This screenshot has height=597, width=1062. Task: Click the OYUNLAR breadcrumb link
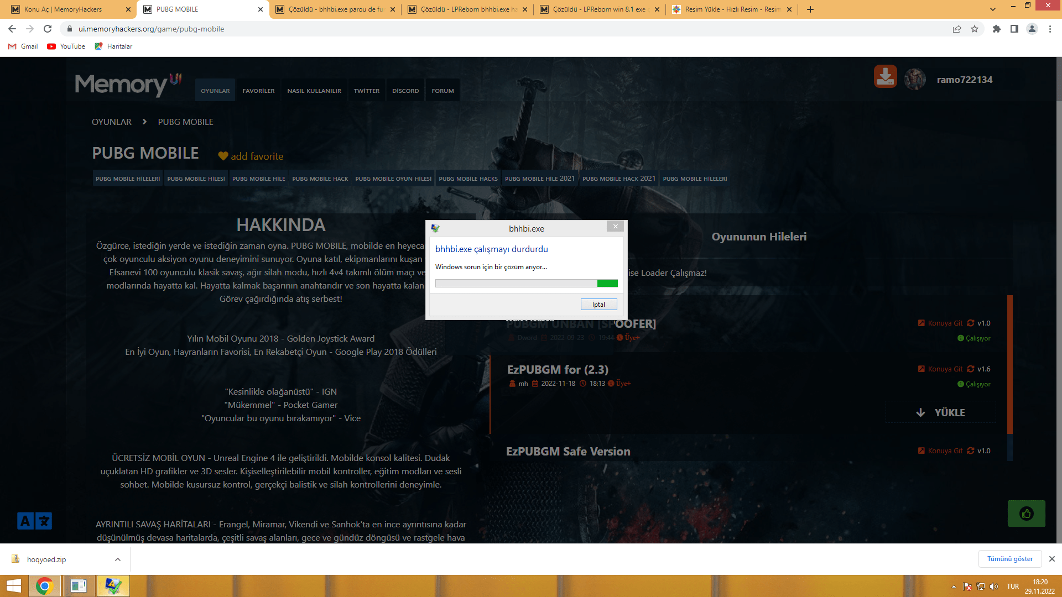112,122
